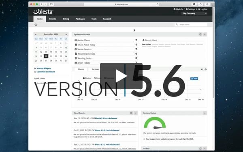Open Orders widget settings gear

200,148
